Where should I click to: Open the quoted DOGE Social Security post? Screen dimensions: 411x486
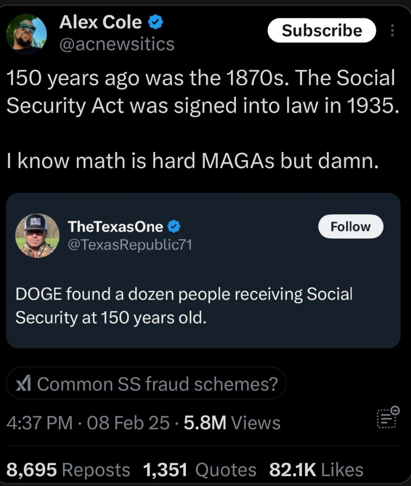203,270
